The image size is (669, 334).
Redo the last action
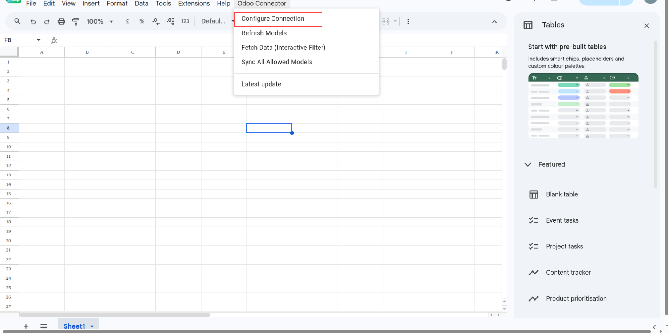click(47, 21)
